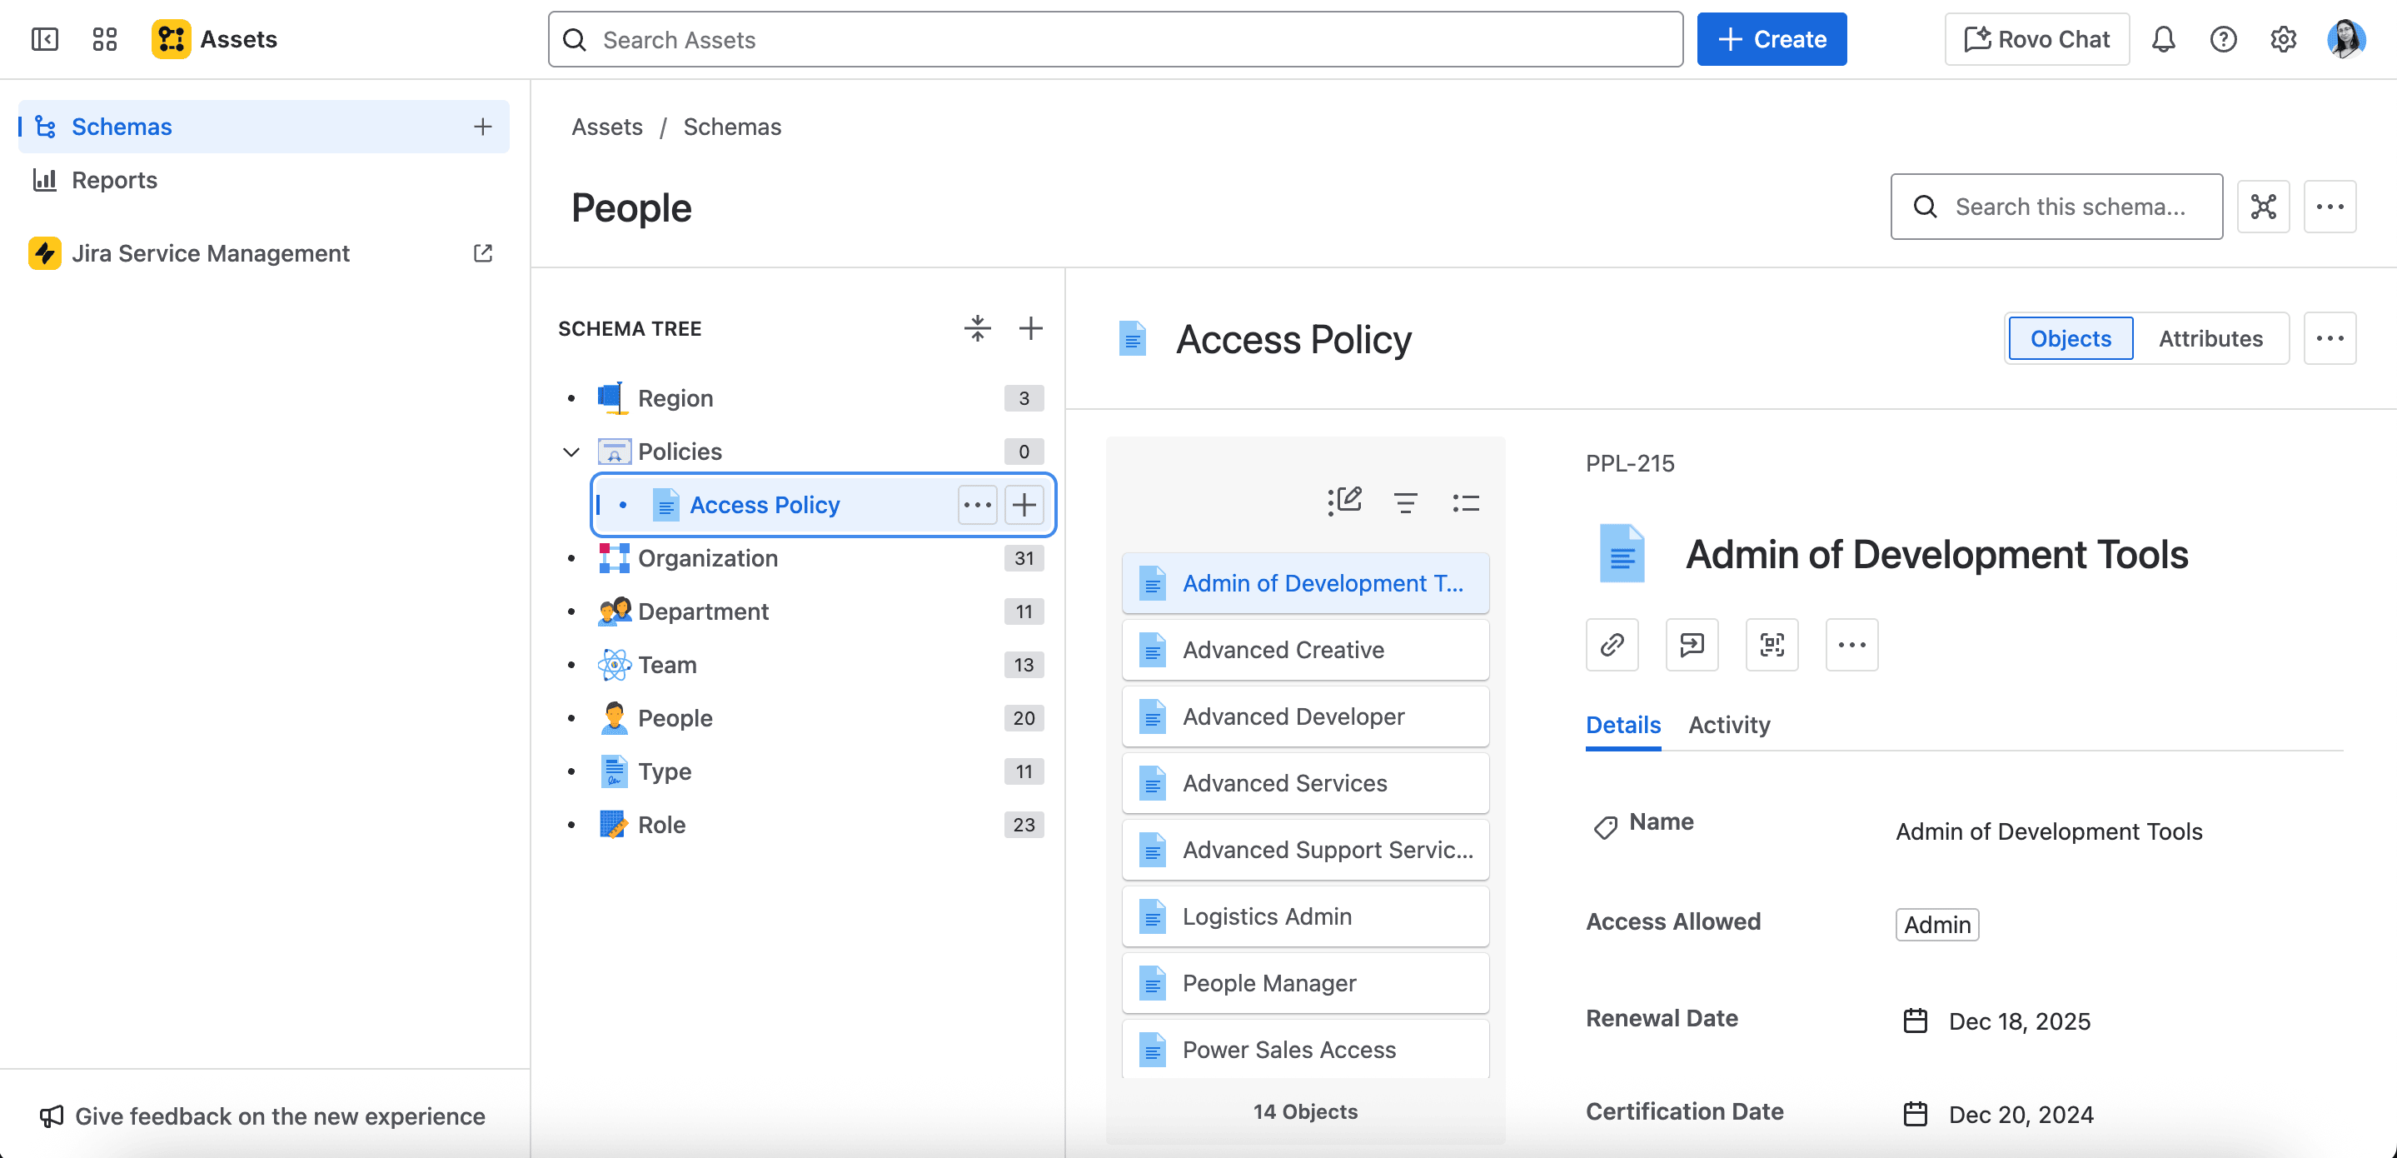Click the bulk edit objects icon

pyautogui.click(x=1344, y=502)
